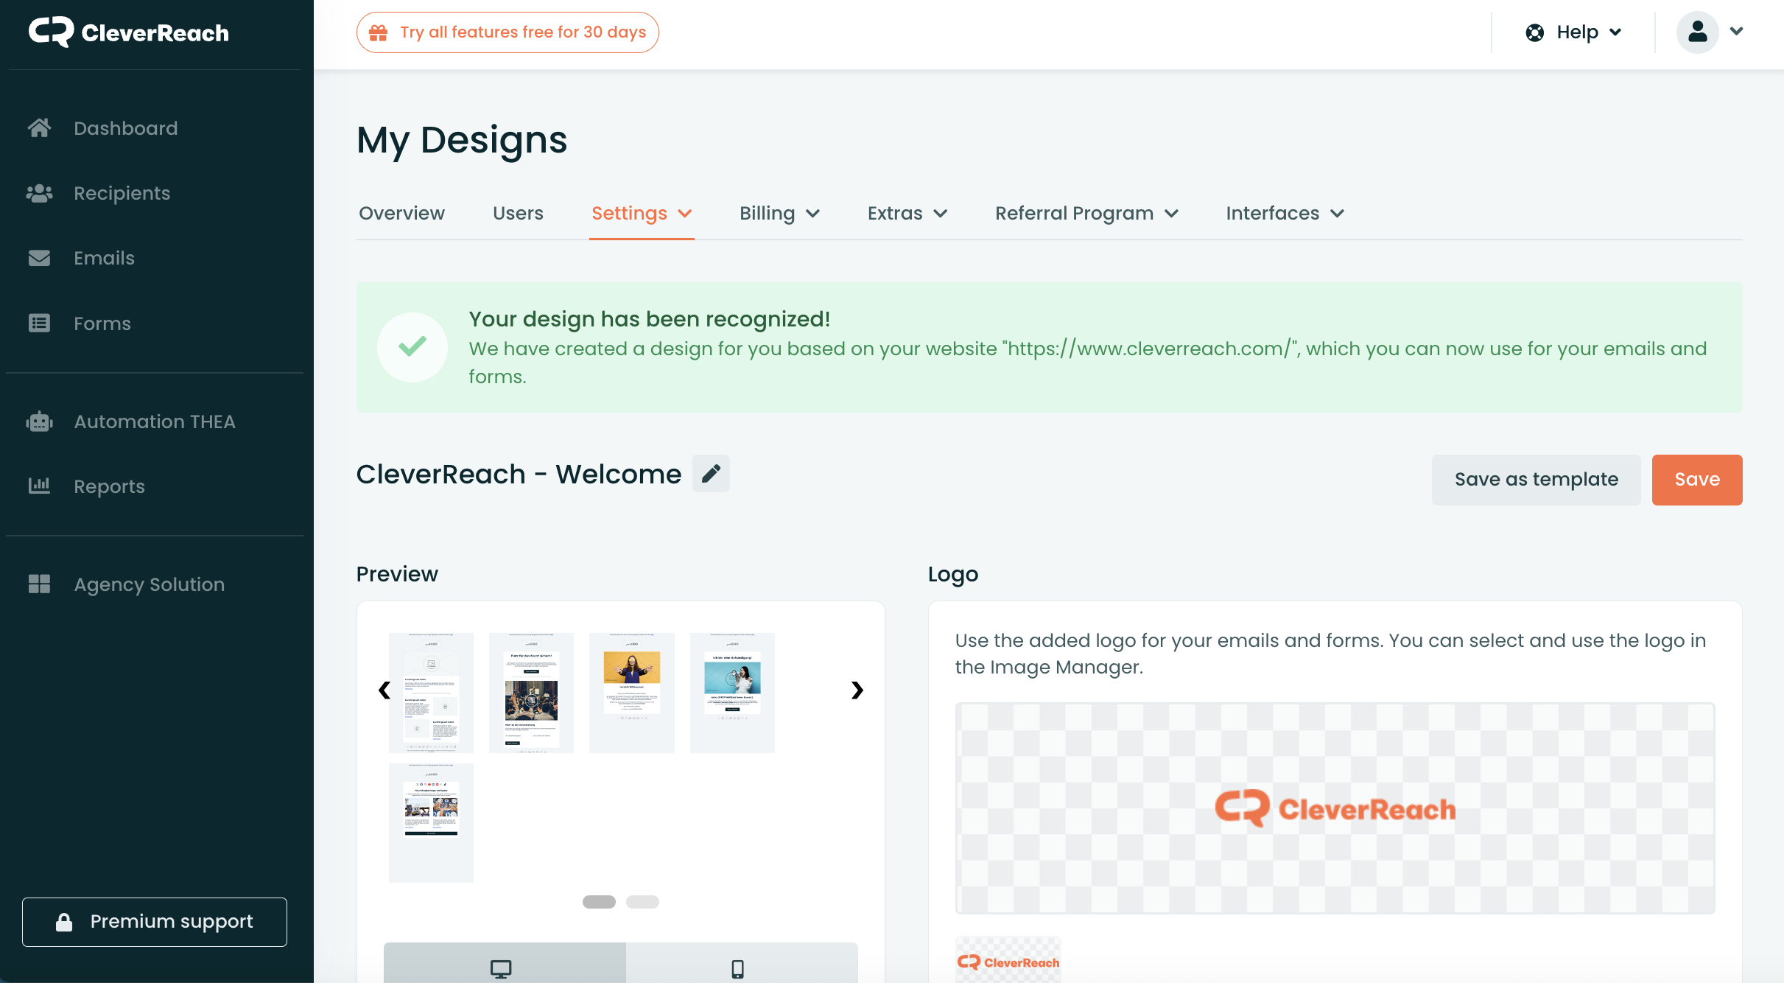Click the CleverReach - Welcome design title

(x=519, y=474)
